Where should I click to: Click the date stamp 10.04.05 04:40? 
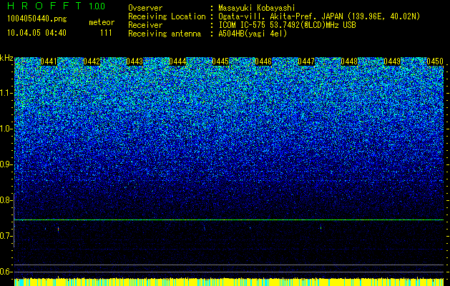pos(36,33)
